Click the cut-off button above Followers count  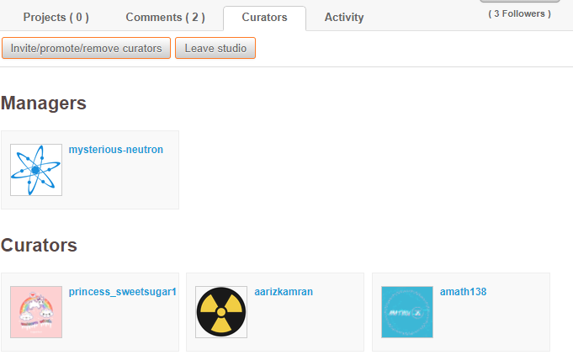(x=519, y=2)
